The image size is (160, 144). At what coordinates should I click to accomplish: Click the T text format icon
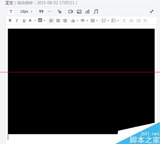point(11,12)
